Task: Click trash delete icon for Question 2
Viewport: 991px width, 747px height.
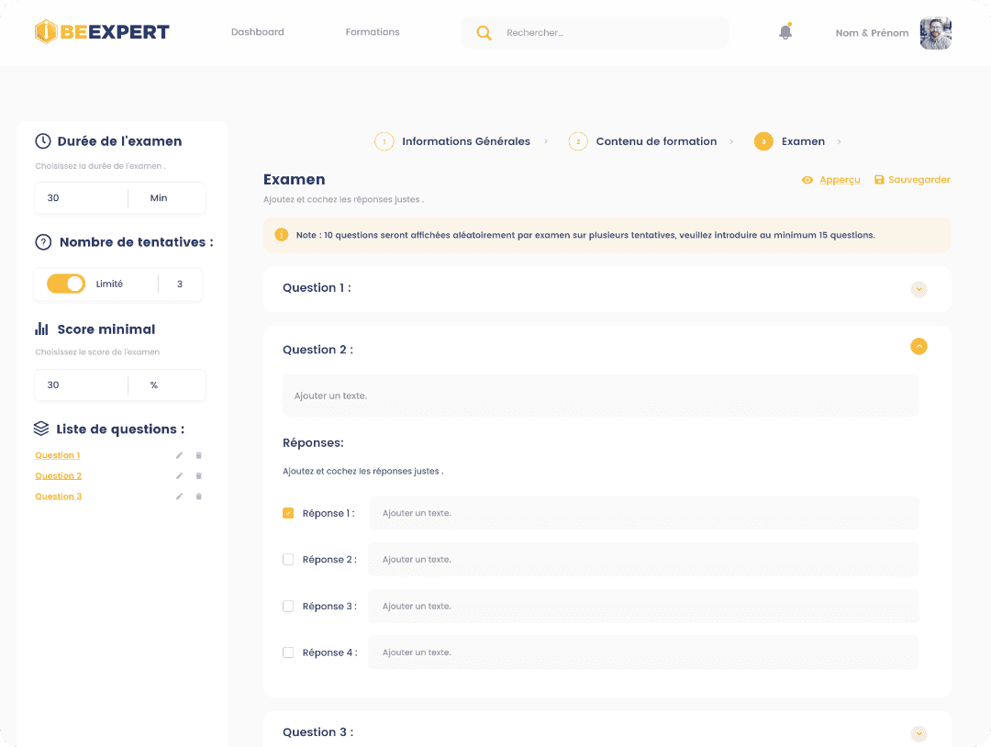Action: click(x=199, y=475)
